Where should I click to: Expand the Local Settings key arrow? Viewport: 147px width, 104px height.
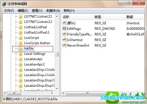point(16,54)
